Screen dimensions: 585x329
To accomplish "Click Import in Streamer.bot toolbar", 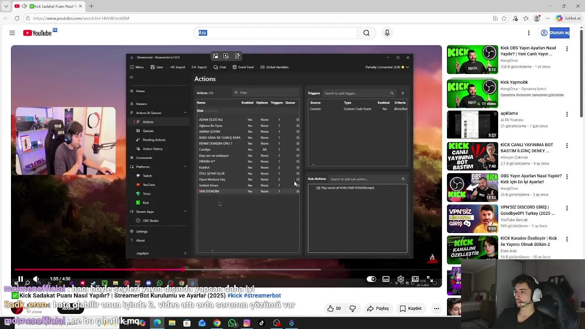I will click(177, 67).
